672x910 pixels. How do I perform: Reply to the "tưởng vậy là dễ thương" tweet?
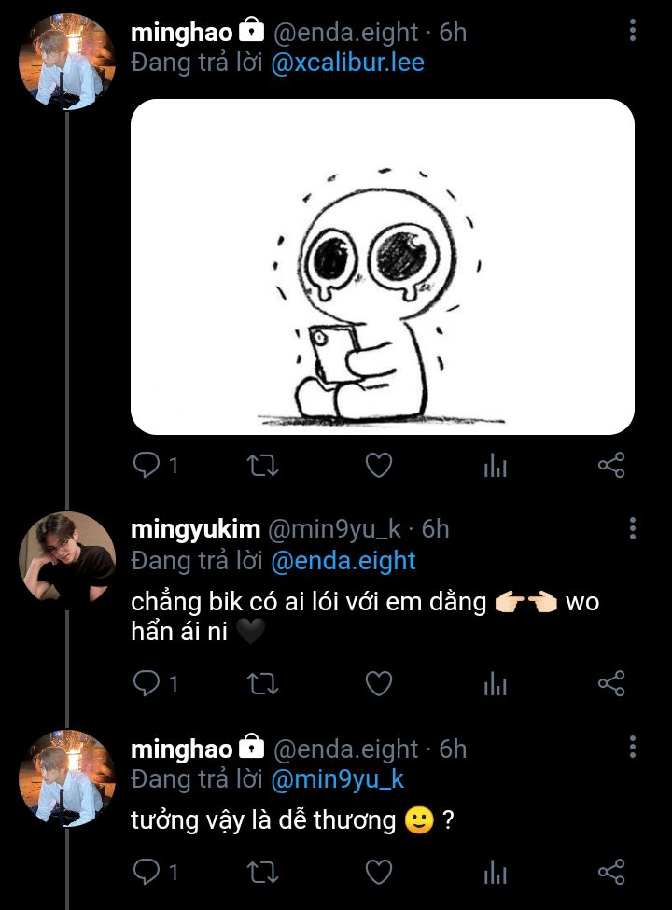155,872
